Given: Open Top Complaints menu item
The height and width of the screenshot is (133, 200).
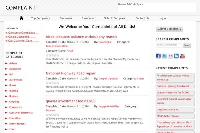Looking at the screenshot, I should (40, 18).
